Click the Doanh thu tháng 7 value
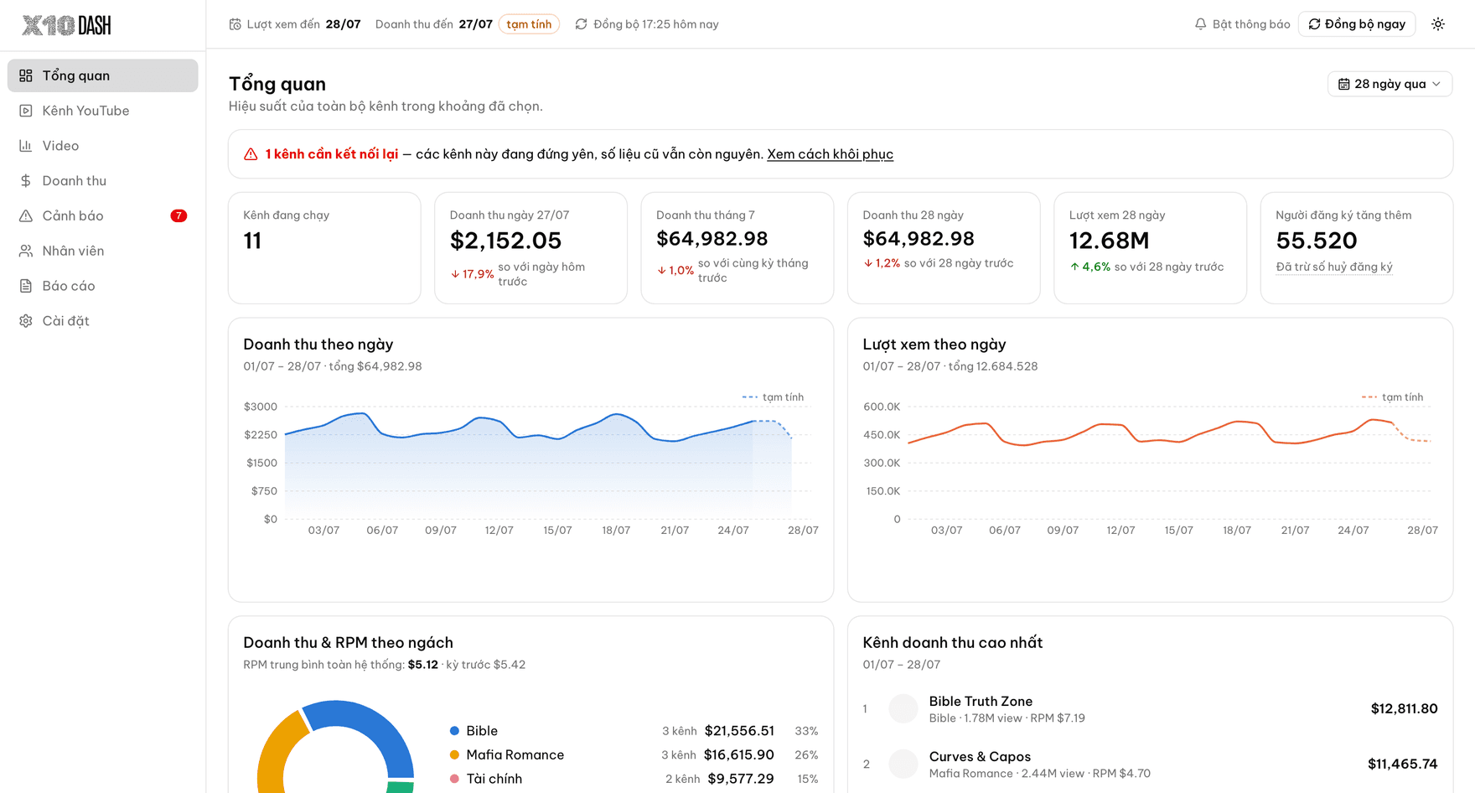Screen dimensions: 1475x793 [712, 239]
